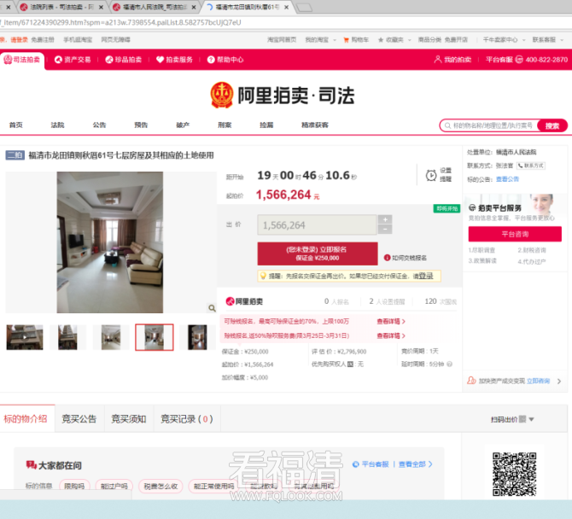The width and height of the screenshot is (572, 519).
Task: Increase the bid with the plus button
Action: point(385,219)
